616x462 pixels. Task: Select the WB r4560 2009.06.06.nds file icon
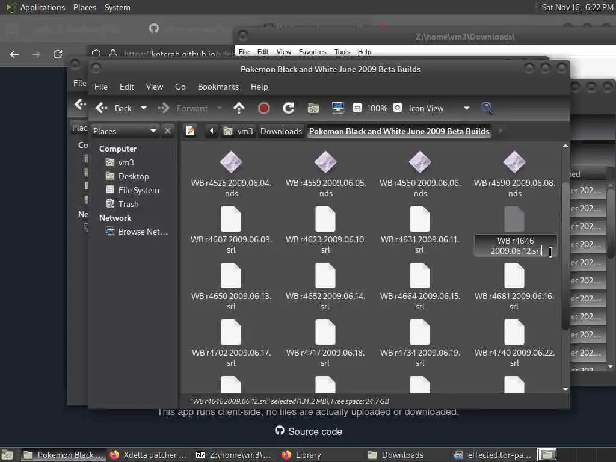pos(420,162)
